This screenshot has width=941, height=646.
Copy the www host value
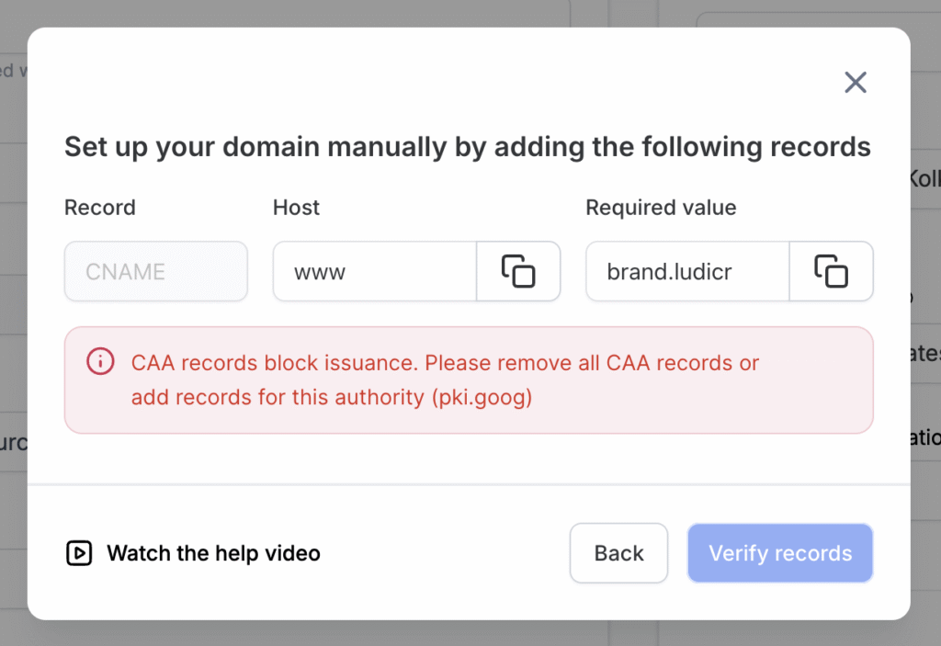click(x=518, y=271)
